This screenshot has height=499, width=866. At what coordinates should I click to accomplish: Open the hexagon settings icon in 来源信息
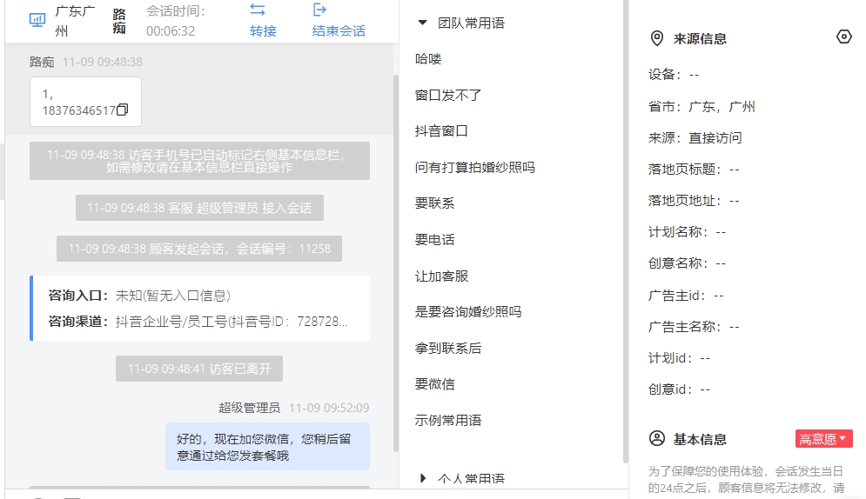(844, 37)
